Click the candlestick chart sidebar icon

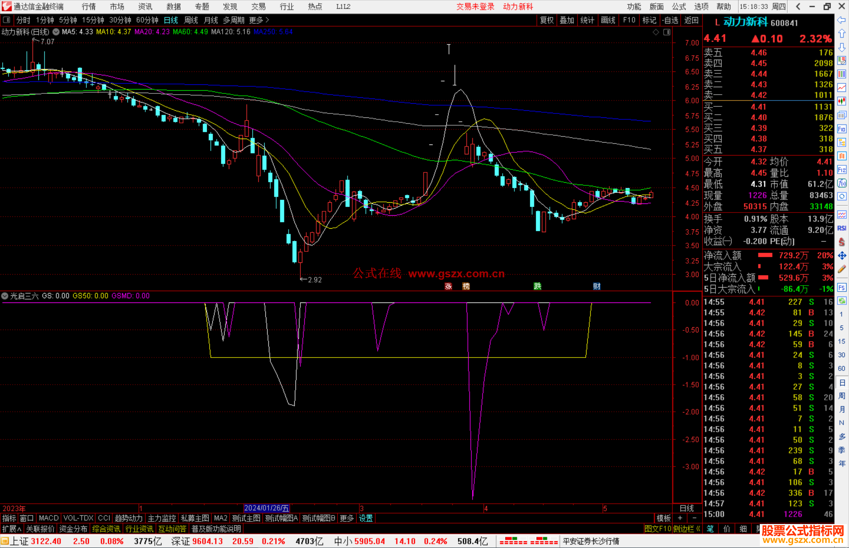click(842, 101)
